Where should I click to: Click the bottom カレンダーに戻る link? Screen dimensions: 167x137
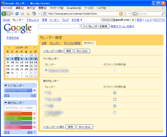54,127
